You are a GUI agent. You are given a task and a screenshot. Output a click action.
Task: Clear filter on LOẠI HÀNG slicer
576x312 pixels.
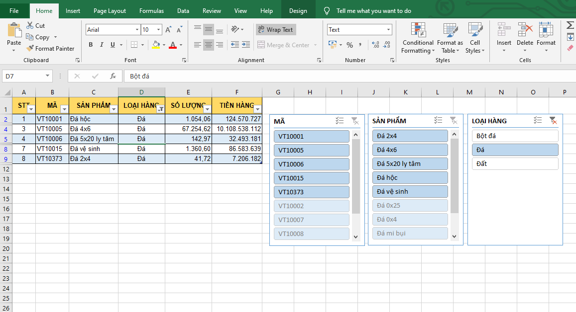click(x=553, y=120)
